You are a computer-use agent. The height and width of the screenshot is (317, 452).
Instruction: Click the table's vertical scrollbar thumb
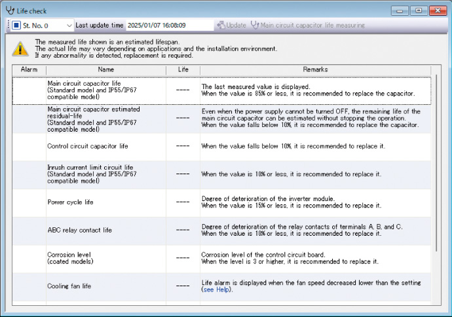click(436, 163)
